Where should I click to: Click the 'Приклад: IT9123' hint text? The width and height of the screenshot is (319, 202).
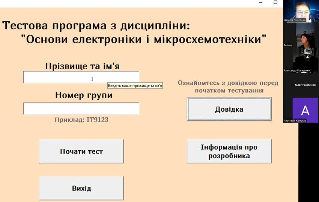[x=82, y=120]
